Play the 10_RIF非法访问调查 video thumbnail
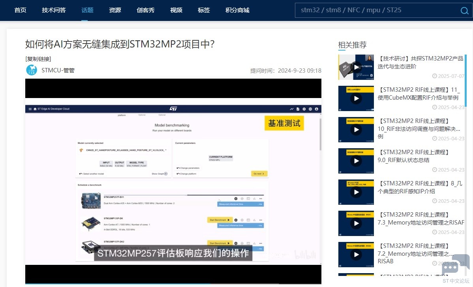Image resolution: width=473 pixels, height=287 pixels. (356, 130)
